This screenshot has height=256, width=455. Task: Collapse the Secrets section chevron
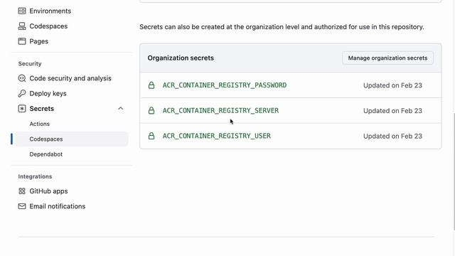pyautogui.click(x=120, y=109)
